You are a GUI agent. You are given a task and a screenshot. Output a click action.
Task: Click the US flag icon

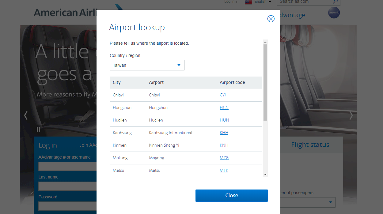click(x=248, y=2)
